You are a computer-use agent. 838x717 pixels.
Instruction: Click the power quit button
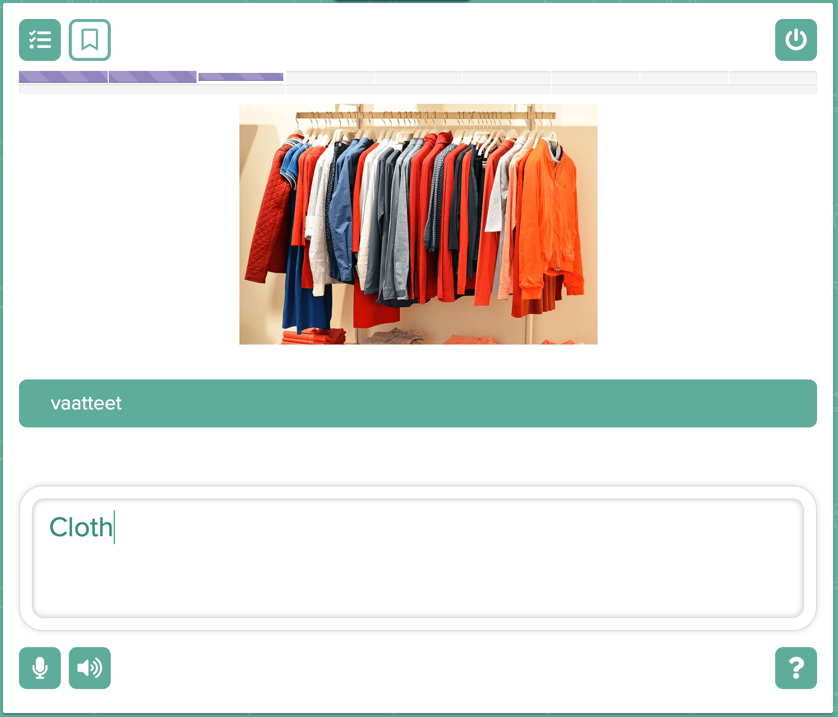(x=796, y=40)
